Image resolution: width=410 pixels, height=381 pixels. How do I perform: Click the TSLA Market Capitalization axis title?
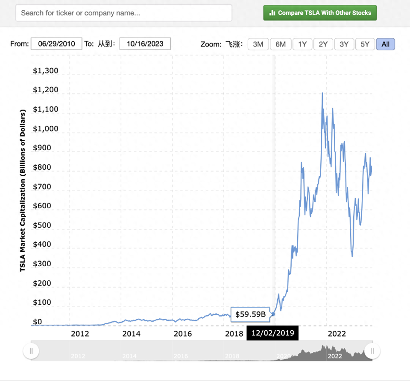[23, 190]
